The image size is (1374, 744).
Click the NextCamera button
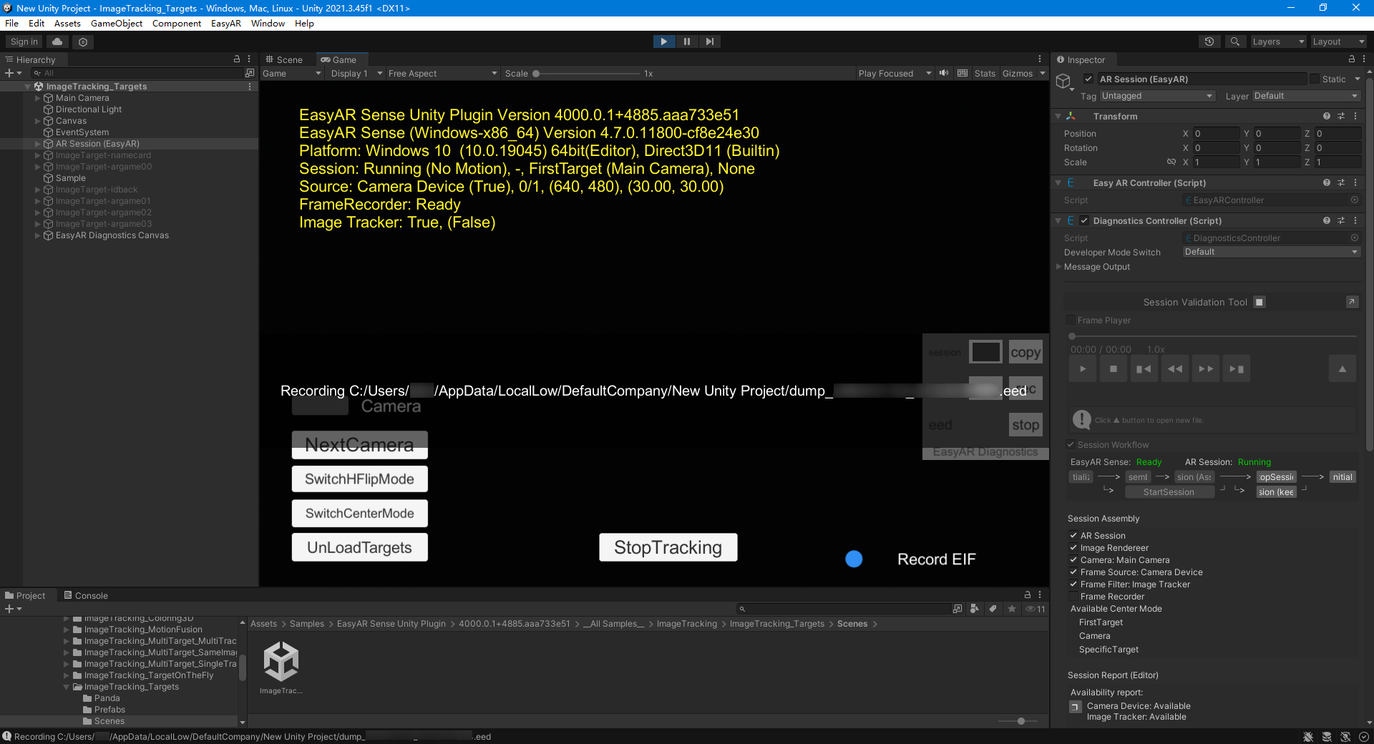click(x=359, y=444)
